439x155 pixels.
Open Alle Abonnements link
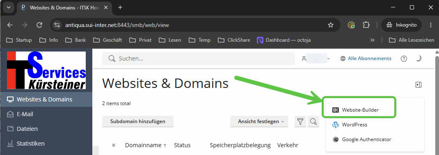366,58
